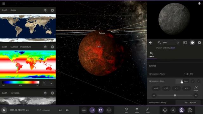Open the Atmosphere Mass unit dropdown
Viewport: 203px width, 114px height.
pyautogui.click(x=193, y=81)
